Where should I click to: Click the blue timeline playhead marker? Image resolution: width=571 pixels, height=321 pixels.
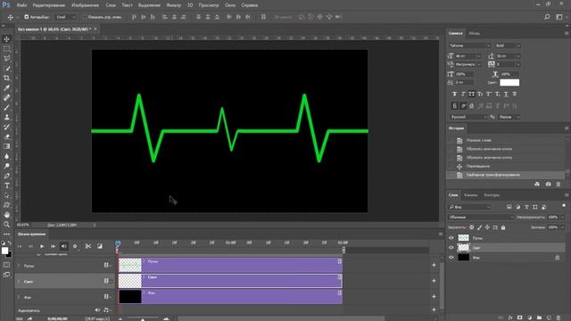click(118, 243)
